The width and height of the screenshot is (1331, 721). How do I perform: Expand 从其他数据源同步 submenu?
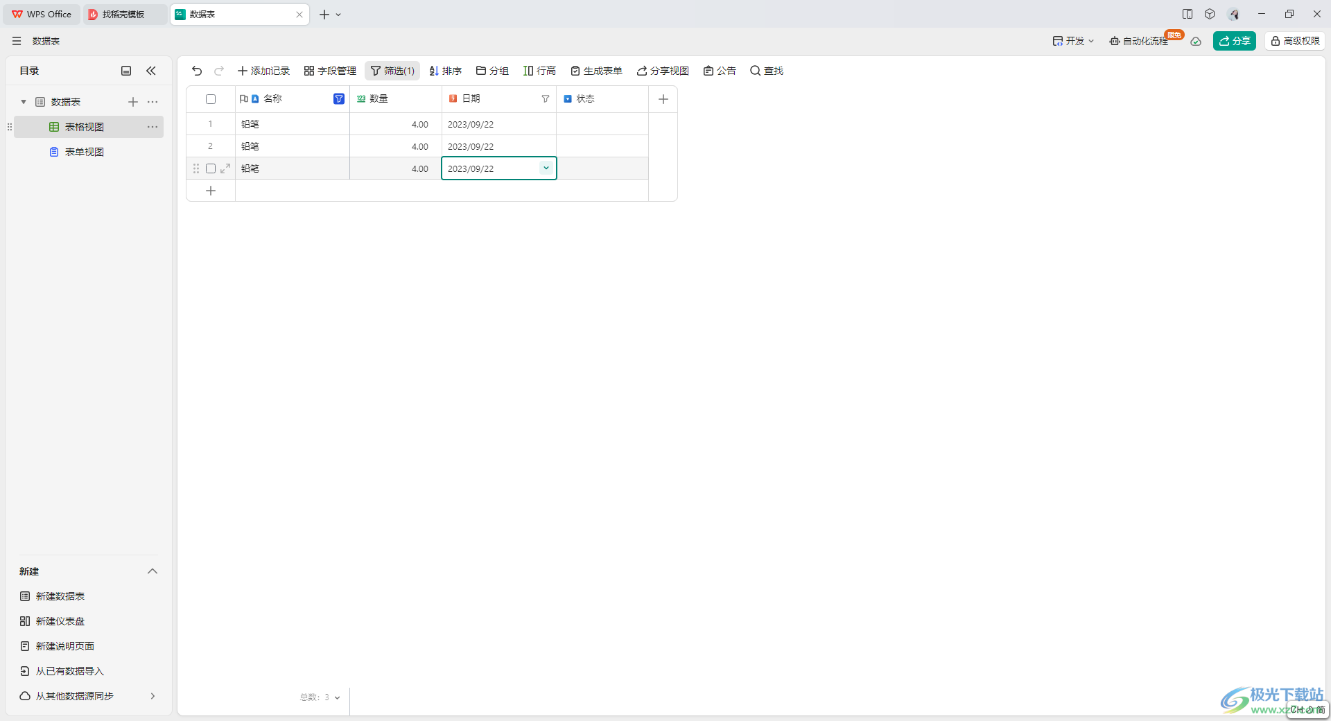pos(153,696)
